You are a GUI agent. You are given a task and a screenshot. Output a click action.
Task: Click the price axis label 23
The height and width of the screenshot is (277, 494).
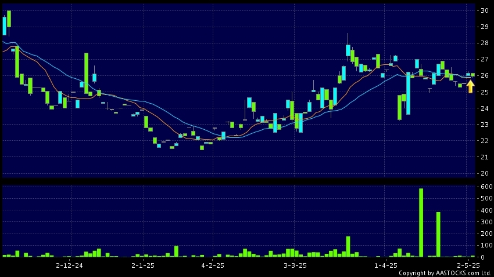[x=485, y=125]
